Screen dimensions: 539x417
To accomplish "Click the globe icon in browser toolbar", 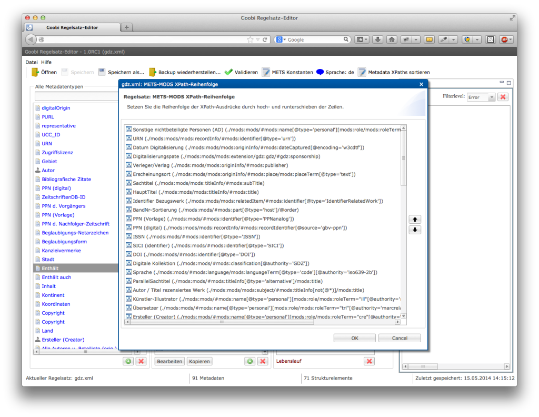I will [x=467, y=39].
